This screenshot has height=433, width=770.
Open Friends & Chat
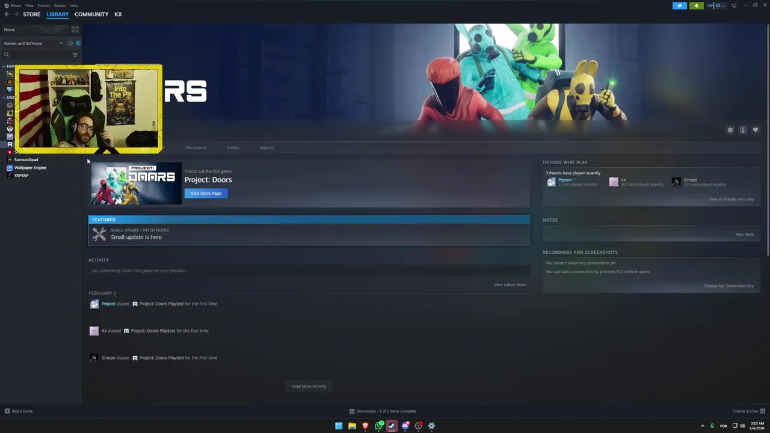click(748, 411)
